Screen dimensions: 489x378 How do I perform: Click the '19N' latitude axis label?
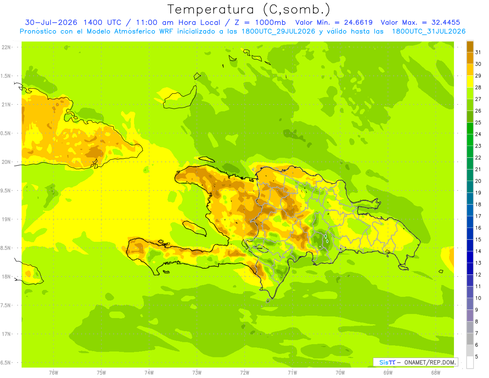6,219
